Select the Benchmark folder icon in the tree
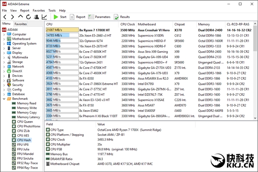Viewport: 258px width, 172px height. (x=9, y=99)
